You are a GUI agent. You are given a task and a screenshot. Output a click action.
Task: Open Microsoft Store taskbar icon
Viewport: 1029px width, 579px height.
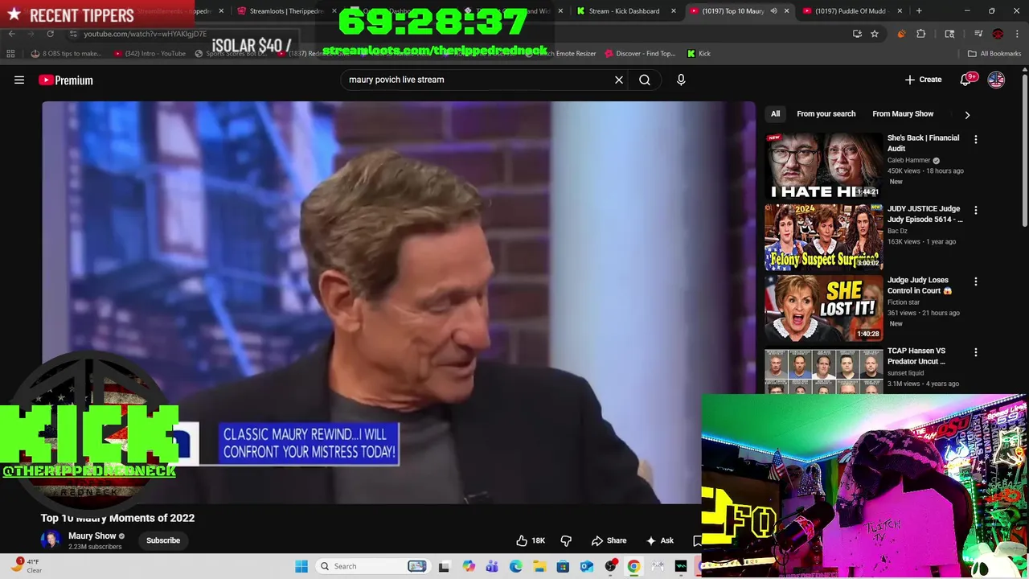(x=563, y=566)
